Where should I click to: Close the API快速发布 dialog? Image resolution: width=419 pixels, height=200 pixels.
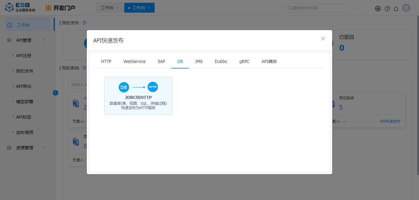[323, 38]
